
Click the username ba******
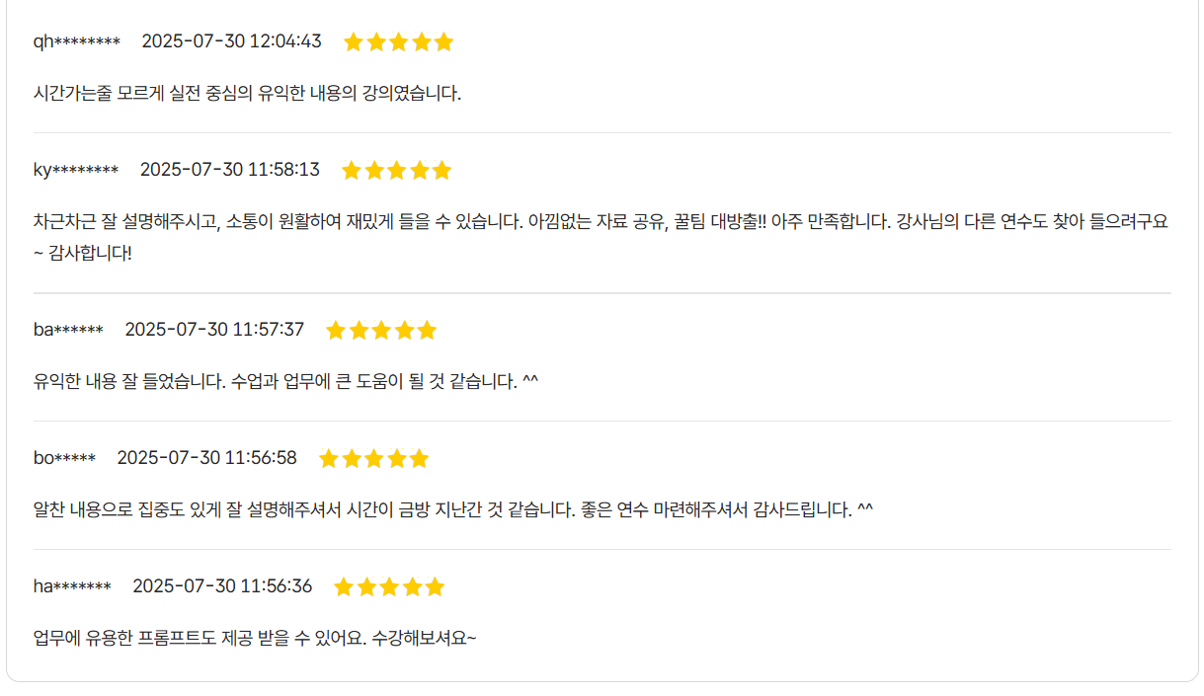[x=68, y=330]
